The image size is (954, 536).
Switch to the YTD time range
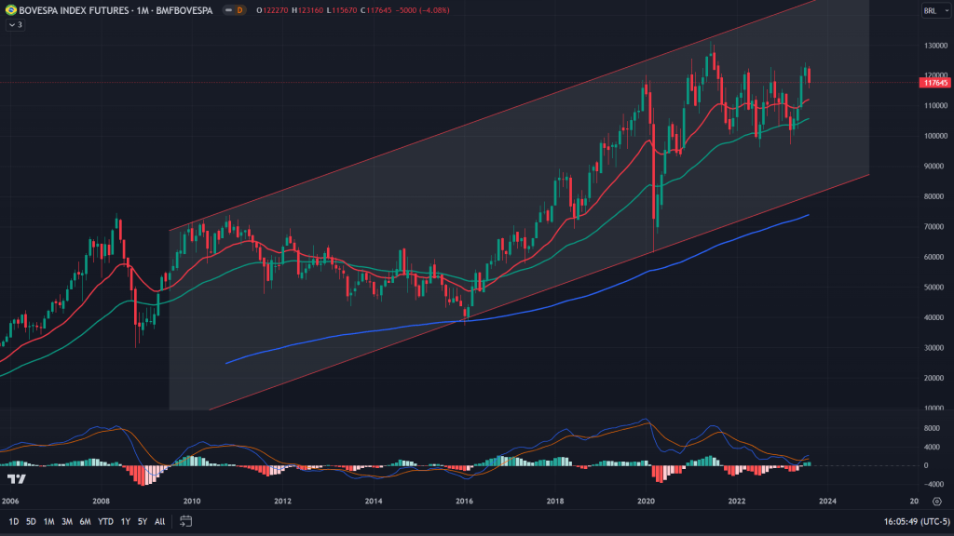click(104, 521)
